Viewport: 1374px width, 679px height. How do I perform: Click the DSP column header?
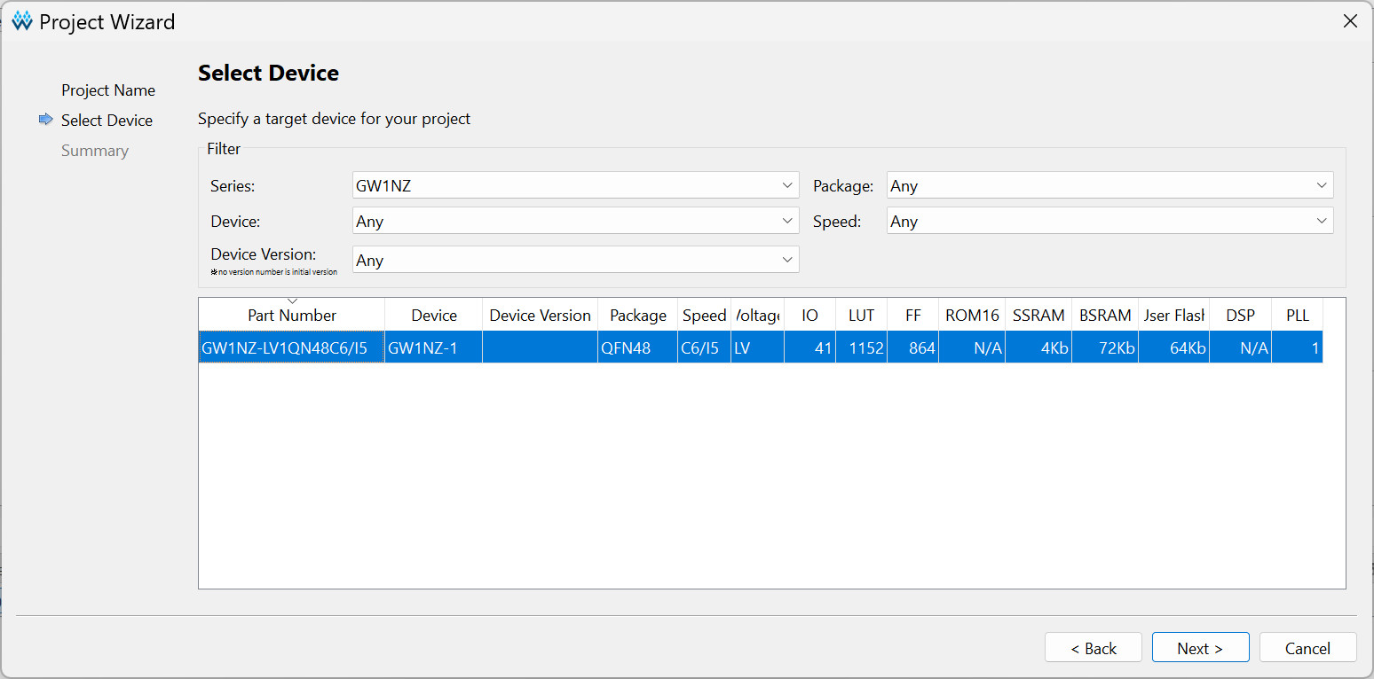[x=1241, y=315]
